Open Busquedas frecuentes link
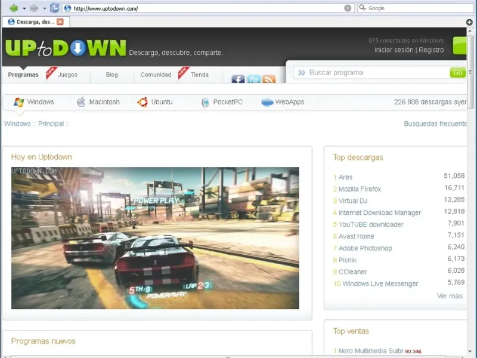This screenshot has width=477, height=358. 435,124
